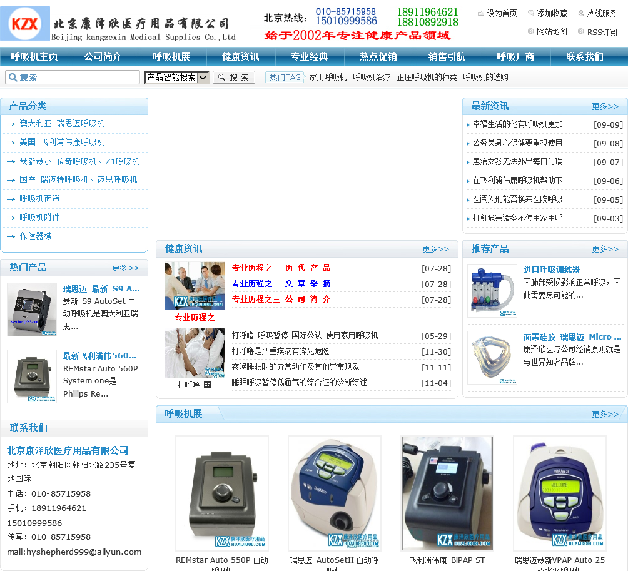
Task: Open the 瑞思迈 最新 S9 A... product title
Action: 101,289
